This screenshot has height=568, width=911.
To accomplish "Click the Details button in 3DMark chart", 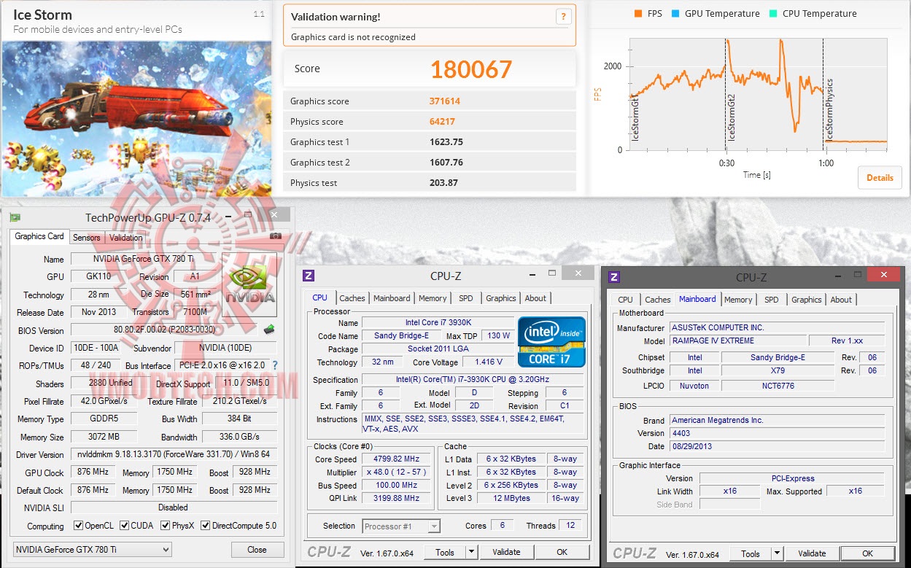I will pyautogui.click(x=880, y=178).
